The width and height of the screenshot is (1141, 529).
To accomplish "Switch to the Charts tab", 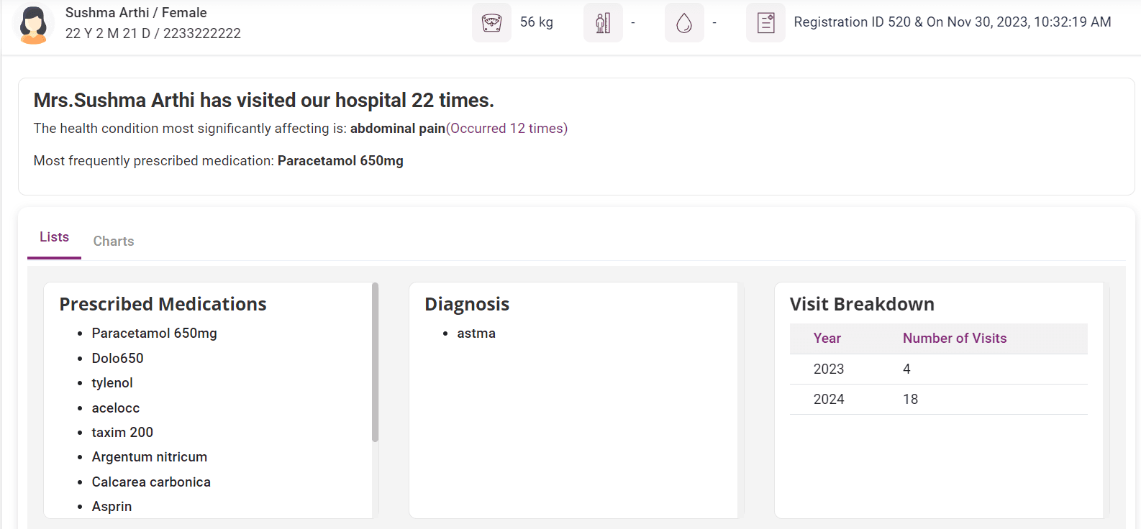I will (114, 241).
